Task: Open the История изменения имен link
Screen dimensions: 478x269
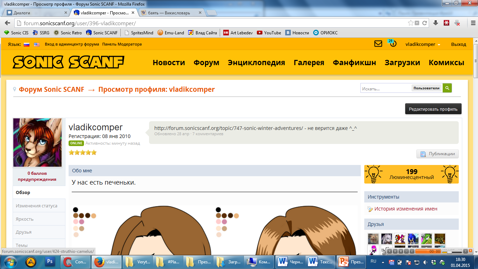Action: [406, 209]
